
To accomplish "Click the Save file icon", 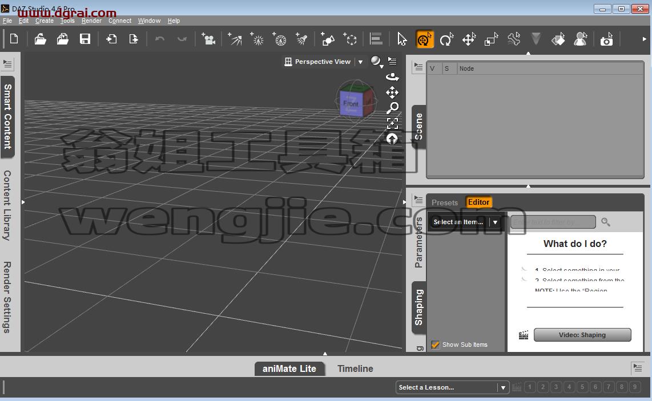I will tap(85, 39).
